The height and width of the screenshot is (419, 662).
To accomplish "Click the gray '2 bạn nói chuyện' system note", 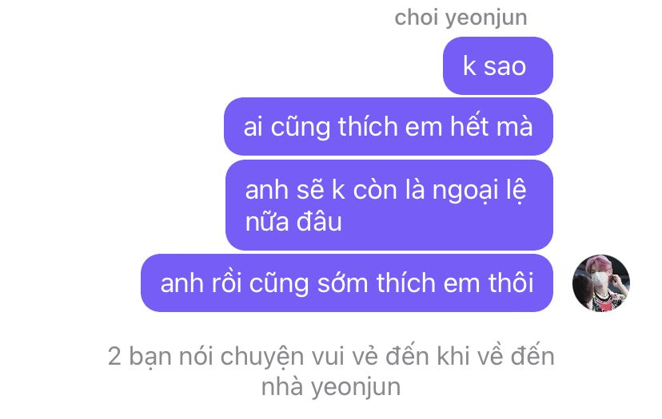I will coord(331,371).
